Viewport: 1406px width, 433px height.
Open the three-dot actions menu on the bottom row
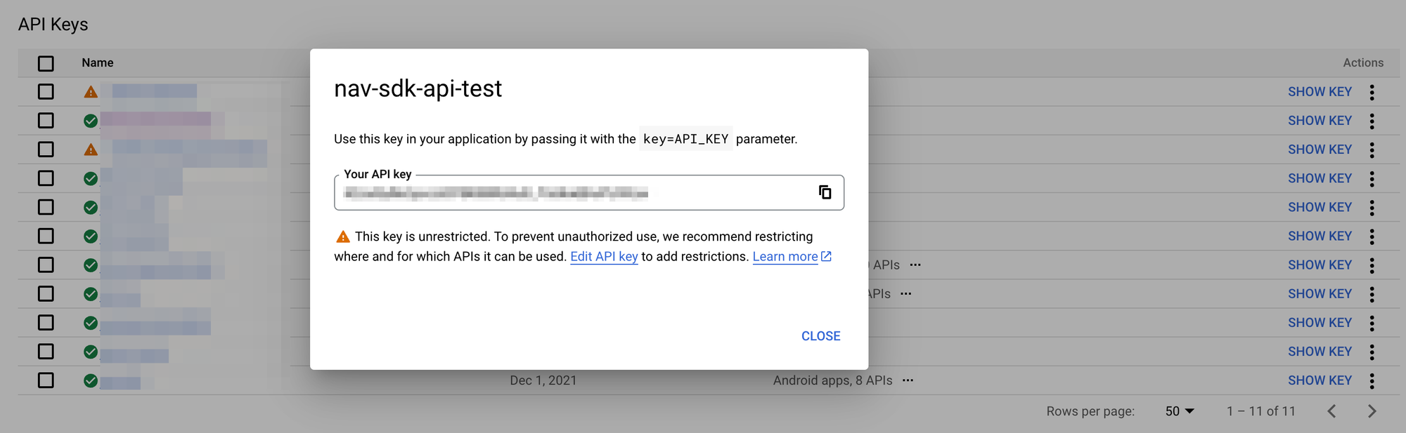(x=1372, y=380)
